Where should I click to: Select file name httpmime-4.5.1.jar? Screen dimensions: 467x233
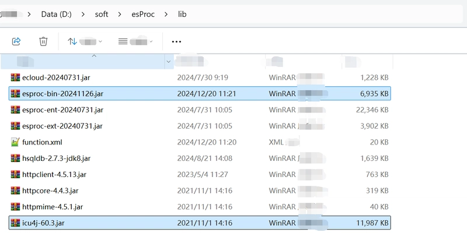pyautogui.click(x=53, y=207)
